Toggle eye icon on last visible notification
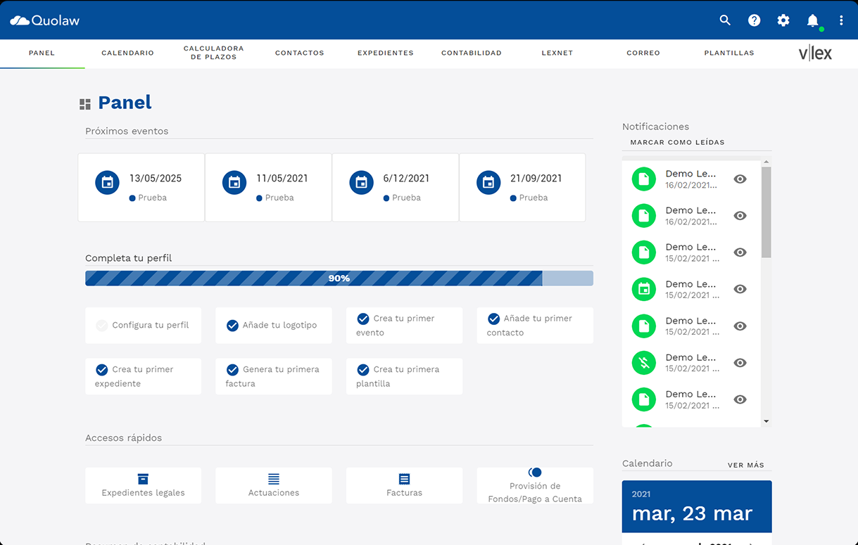 pos(740,399)
